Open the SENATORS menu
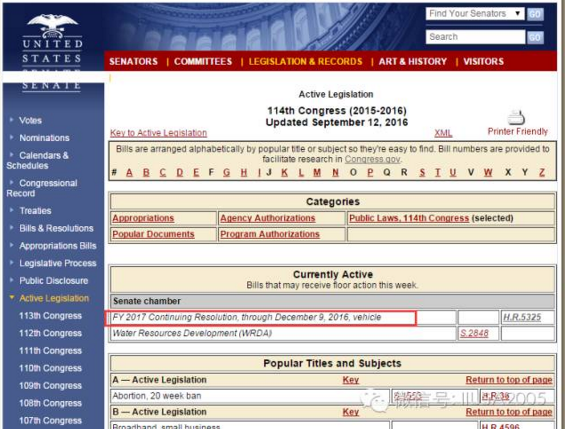566x429 pixels. (134, 61)
